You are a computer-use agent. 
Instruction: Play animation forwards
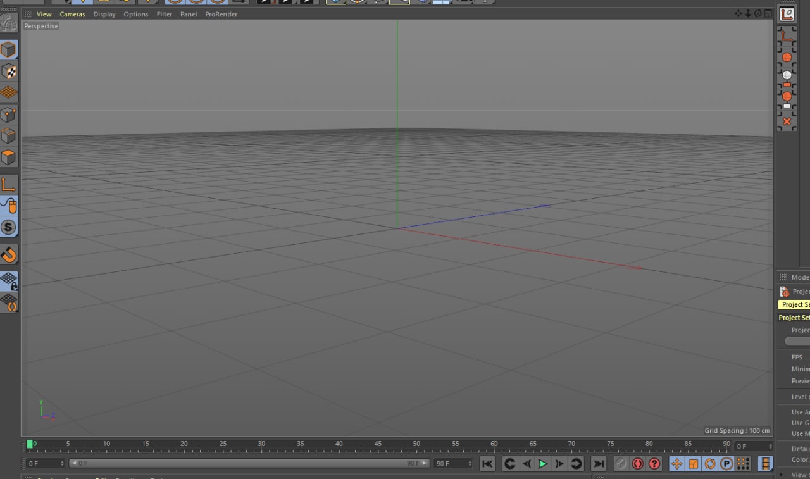coord(542,464)
